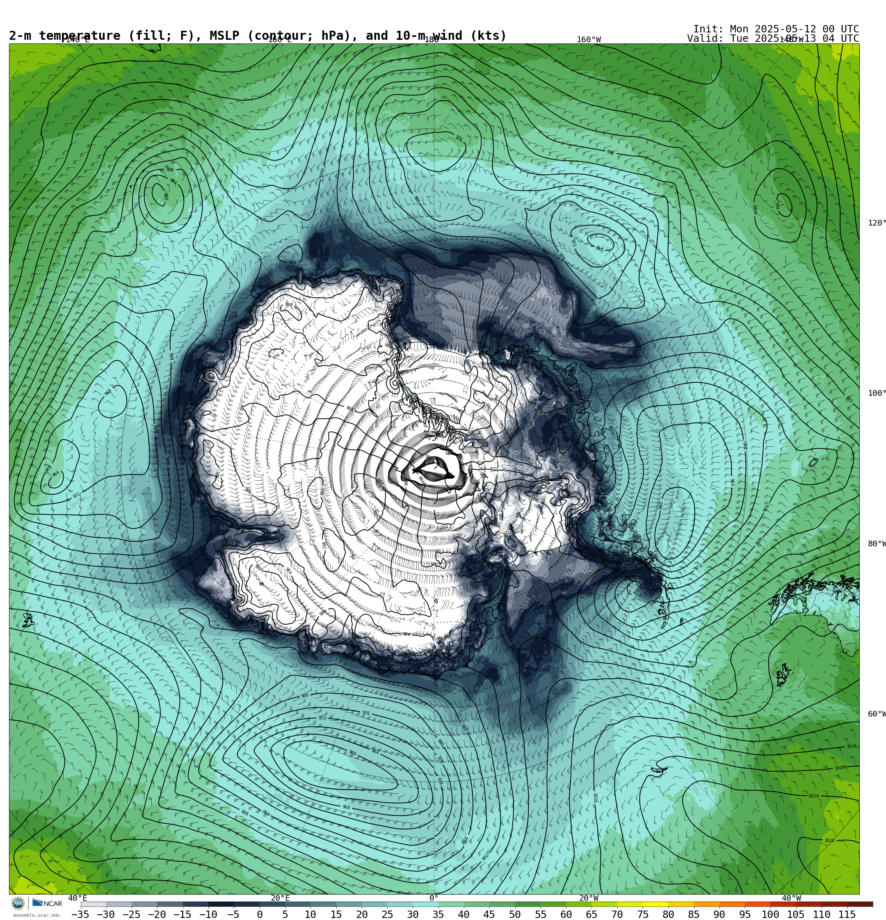The image size is (886, 920).
Task: Click the '1016' pressure contour label
Action: coord(851,747)
